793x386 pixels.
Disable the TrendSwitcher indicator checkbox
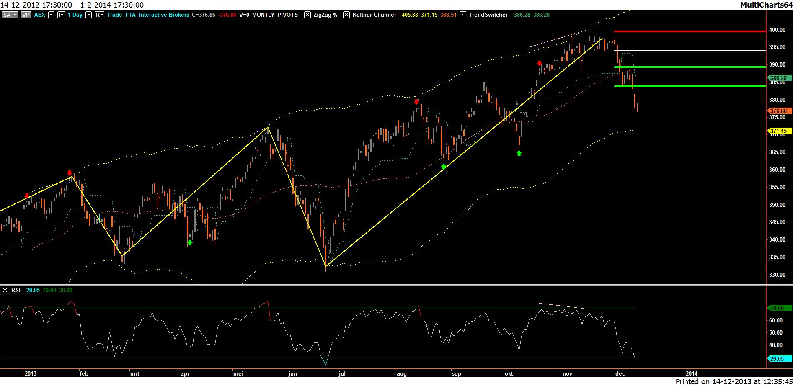click(x=463, y=15)
